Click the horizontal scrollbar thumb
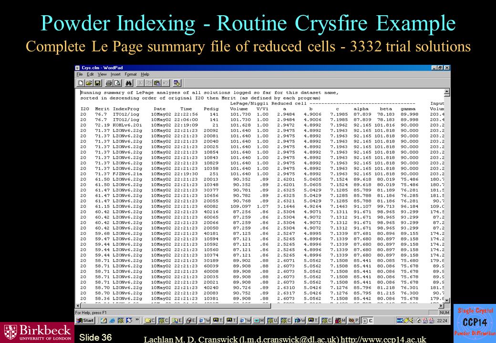The width and height of the screenshot is (496, 343). point(176,306)
